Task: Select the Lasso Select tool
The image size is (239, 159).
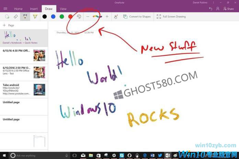Action: (x=7, y=16)
